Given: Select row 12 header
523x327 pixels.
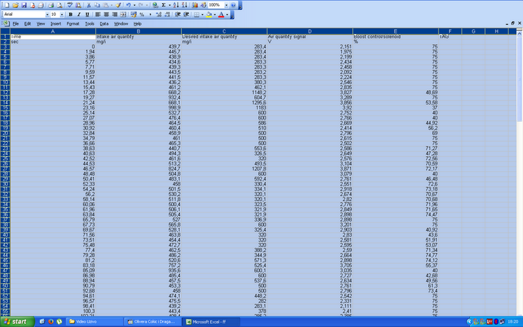Looking at the screenshot, I should pos(5,92).
